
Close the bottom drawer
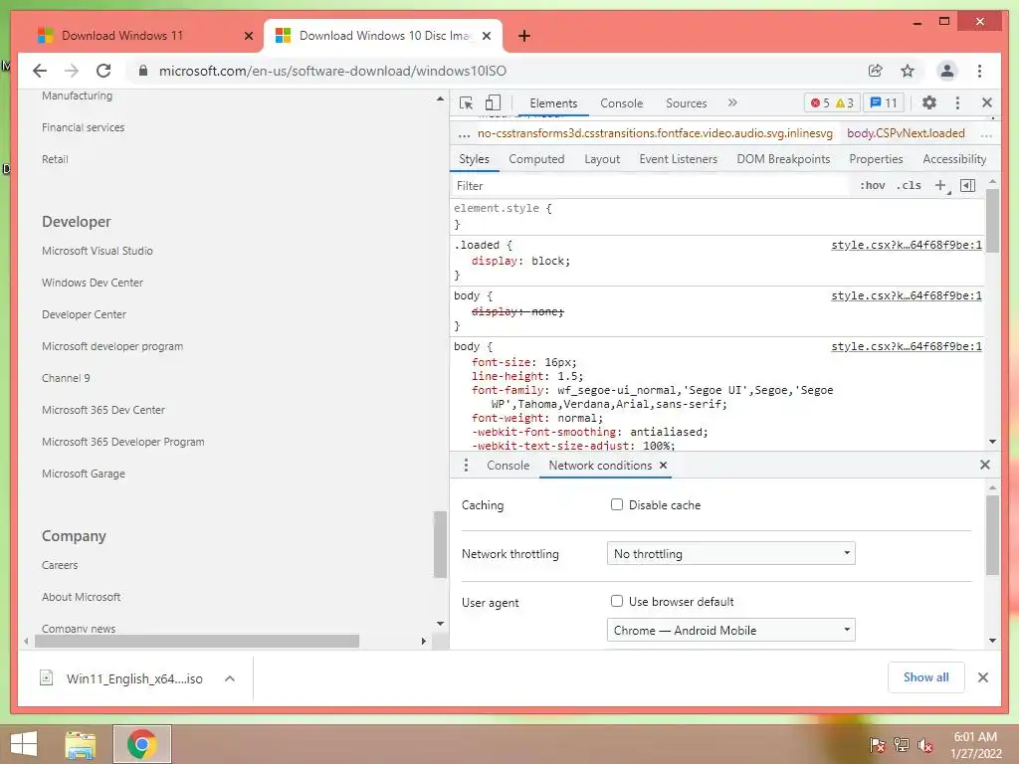984,465
